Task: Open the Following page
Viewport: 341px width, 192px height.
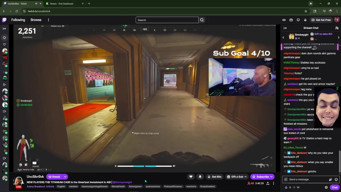Action: pyautogui.click(x=18, y=20)
